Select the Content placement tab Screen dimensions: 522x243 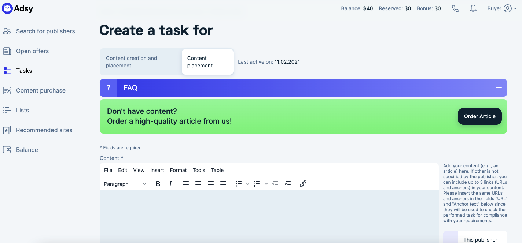pyautogui.click(x=207, y=62)
